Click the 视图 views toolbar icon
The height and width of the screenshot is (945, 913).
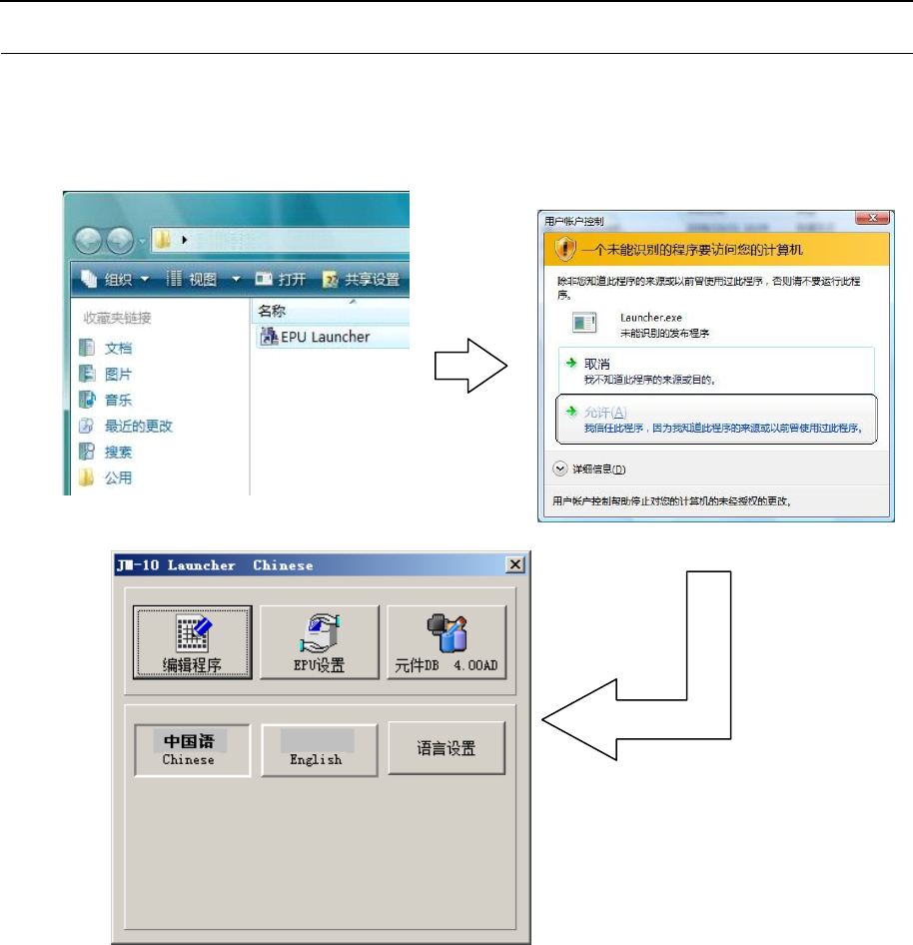tap(174, 279)
